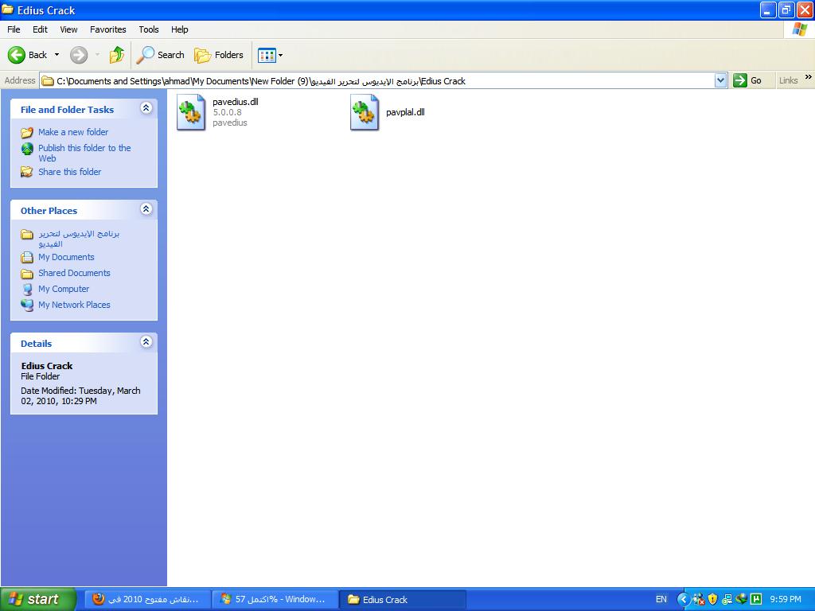The height and width of the screenshot is (611, 815).
Task: Click the green Go button
Action: coord(747,80)
